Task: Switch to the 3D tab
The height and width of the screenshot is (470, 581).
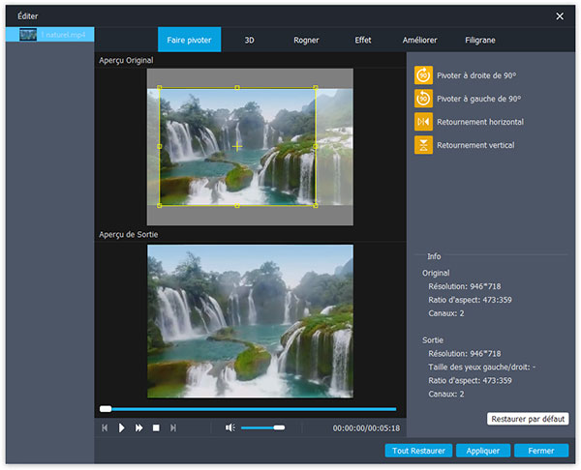Action: tap(250, 41)
